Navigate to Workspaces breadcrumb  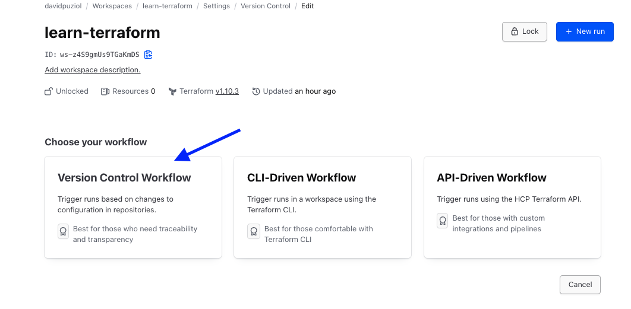point(112,6)
